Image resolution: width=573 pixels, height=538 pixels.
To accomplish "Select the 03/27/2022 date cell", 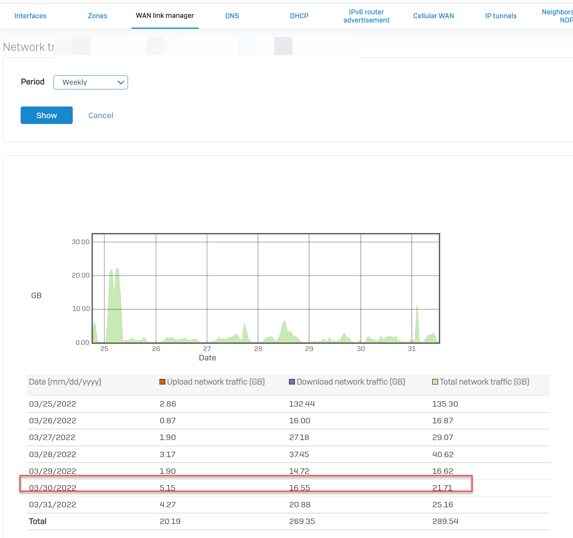I will [x=52, y=437].
